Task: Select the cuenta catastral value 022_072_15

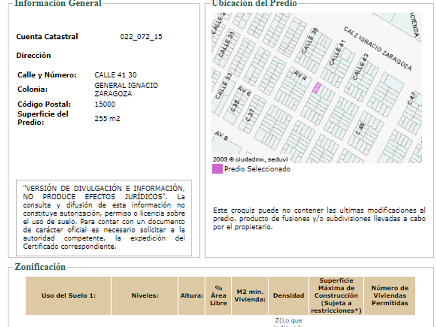Action: (141, 37)
